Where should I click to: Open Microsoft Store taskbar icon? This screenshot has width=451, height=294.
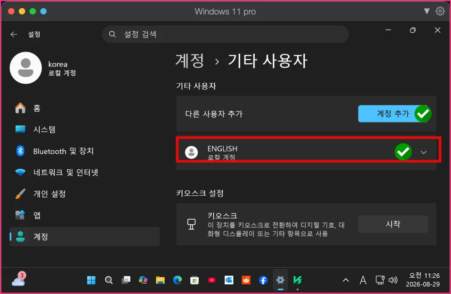tap(194, 280)
